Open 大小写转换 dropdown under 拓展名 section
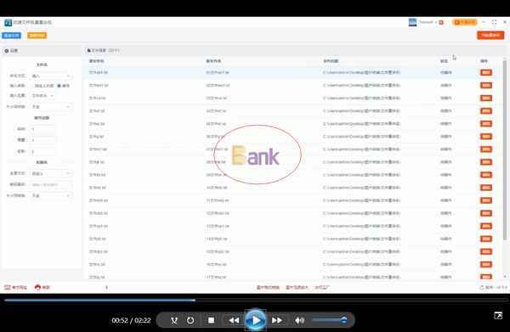Screen dimensions: 510x332 (51, 196)
